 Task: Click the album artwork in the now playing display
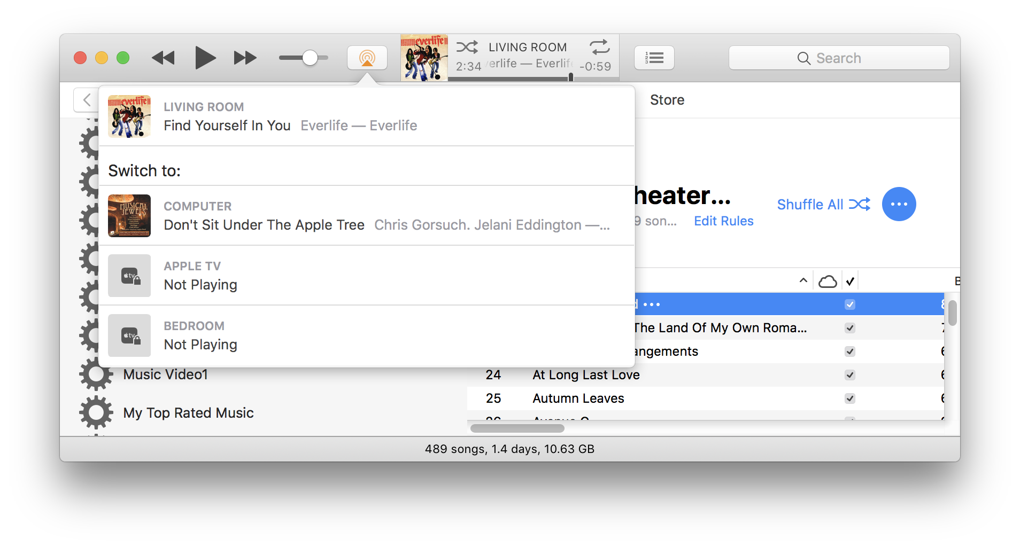coord(424,58)
